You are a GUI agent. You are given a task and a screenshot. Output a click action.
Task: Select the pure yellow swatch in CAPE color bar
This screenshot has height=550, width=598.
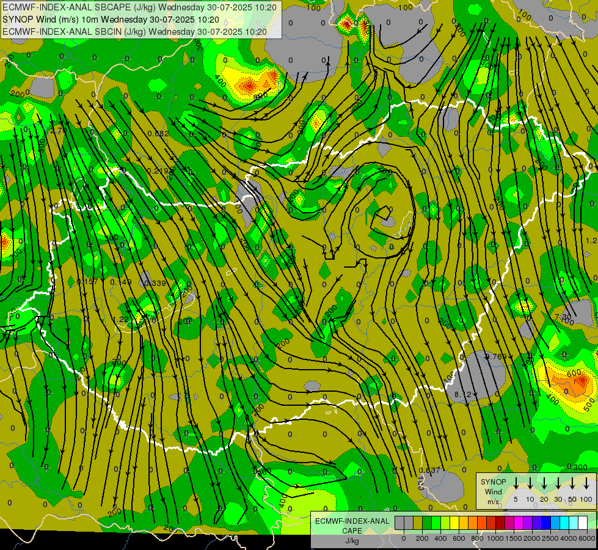point(454,522)
